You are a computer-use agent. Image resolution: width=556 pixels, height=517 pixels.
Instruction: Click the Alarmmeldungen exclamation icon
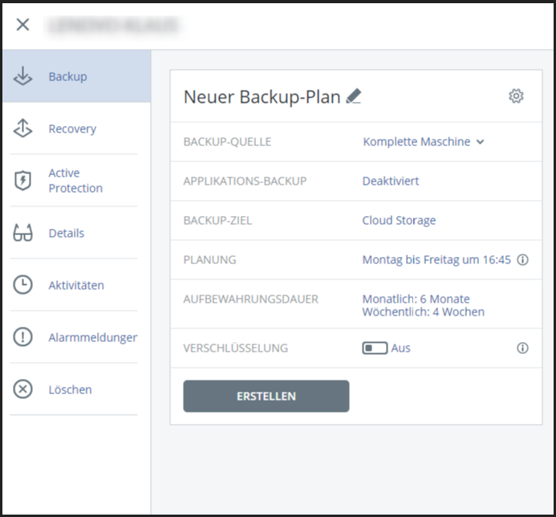[x=23, y=337]
